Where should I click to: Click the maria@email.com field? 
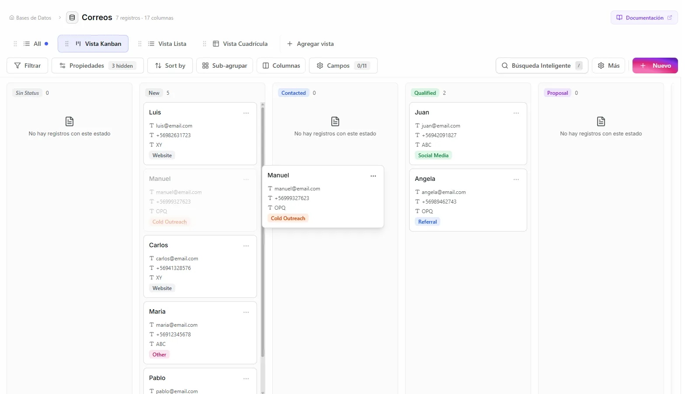(x=177, y=325)
